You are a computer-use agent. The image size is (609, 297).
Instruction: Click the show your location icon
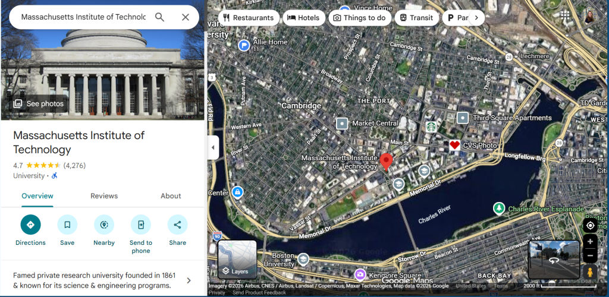(x=591, y=225)
